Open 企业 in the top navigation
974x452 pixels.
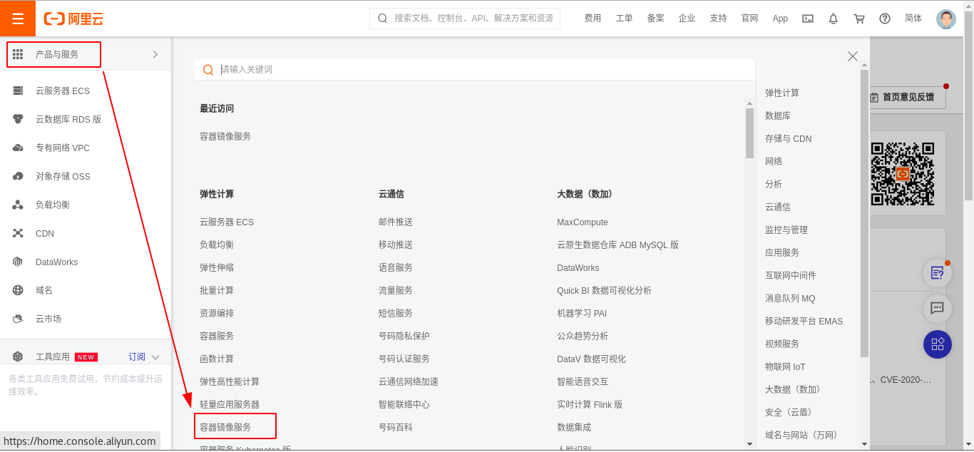(687, 19)
